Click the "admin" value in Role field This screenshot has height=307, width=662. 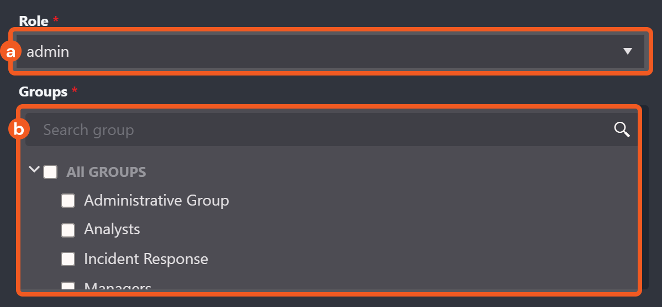[x=48, y=52]
